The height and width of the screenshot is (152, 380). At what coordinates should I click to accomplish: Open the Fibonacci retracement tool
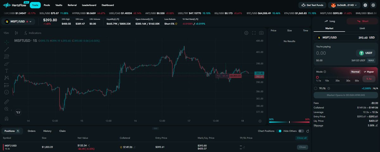[7, 57]
